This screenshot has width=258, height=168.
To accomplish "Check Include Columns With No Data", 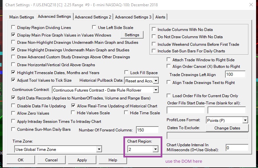I will (x=154, y=29).
